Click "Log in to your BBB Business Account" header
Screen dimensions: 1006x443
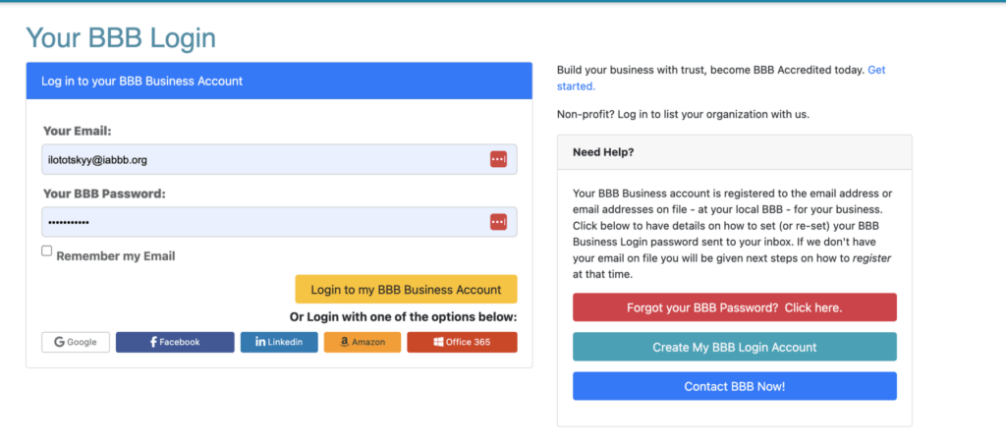pyautogui.click(x=279, y=82)
